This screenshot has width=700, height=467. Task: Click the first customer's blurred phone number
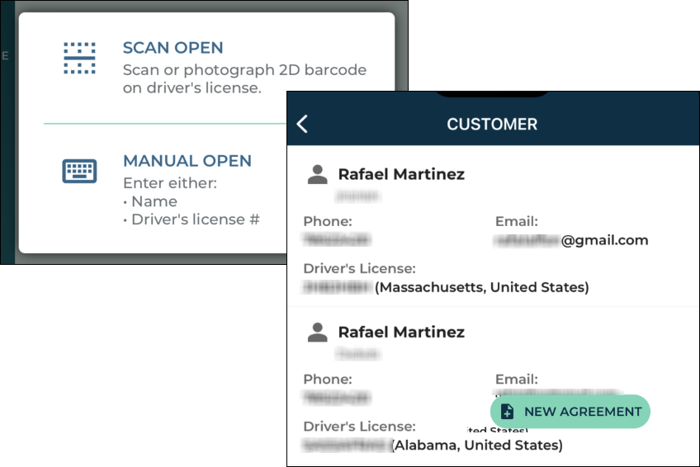click(x=337, y=240)
